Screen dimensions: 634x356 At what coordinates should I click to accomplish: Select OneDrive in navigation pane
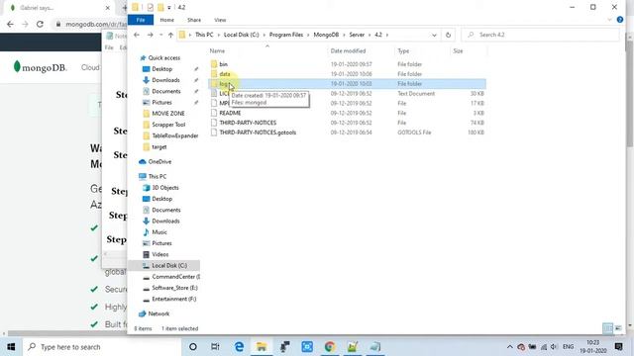tap(159, 162)
